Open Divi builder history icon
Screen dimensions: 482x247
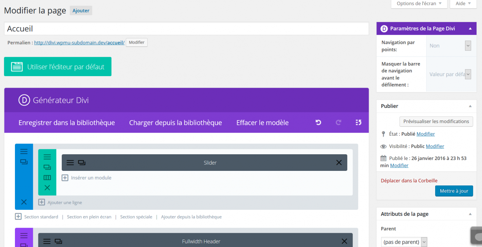point(358,122)
